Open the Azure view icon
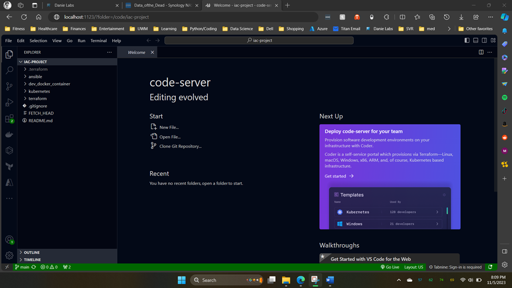This screenshot has width=512, height=288. (9, 182)
